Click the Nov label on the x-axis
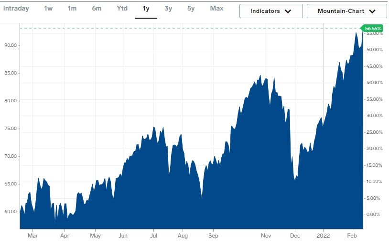This screenshot has width=389, height=249. [x=266, y=236]
